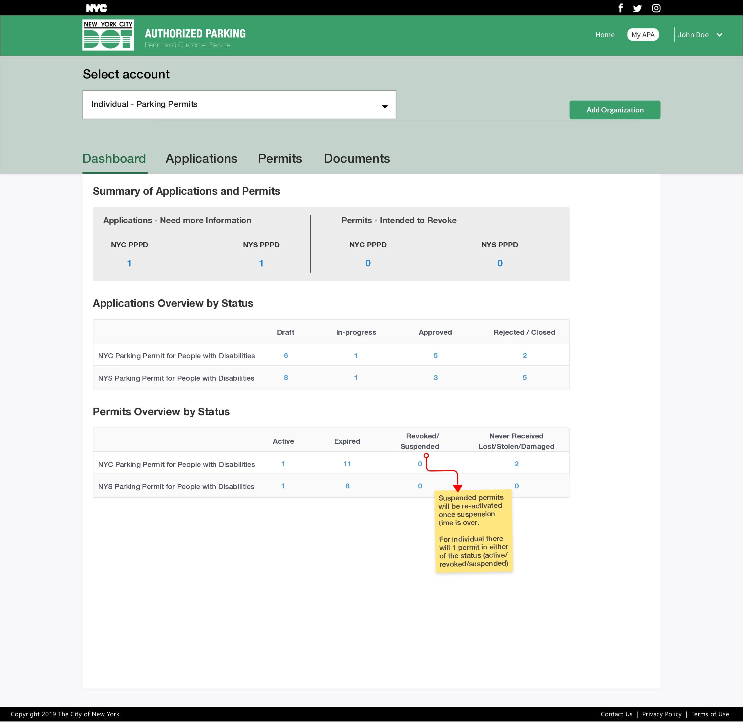
Task: Click the New York City DOT logo
Action: pos(108,35)
